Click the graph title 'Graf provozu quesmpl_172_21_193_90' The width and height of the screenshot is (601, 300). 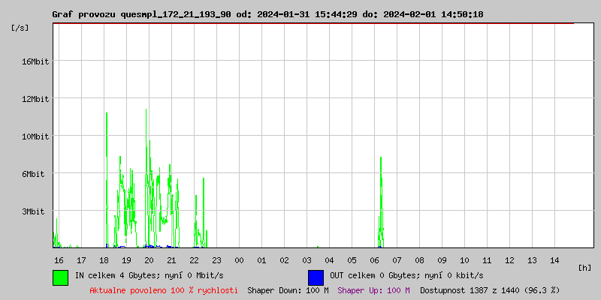(x=141, y=14)
